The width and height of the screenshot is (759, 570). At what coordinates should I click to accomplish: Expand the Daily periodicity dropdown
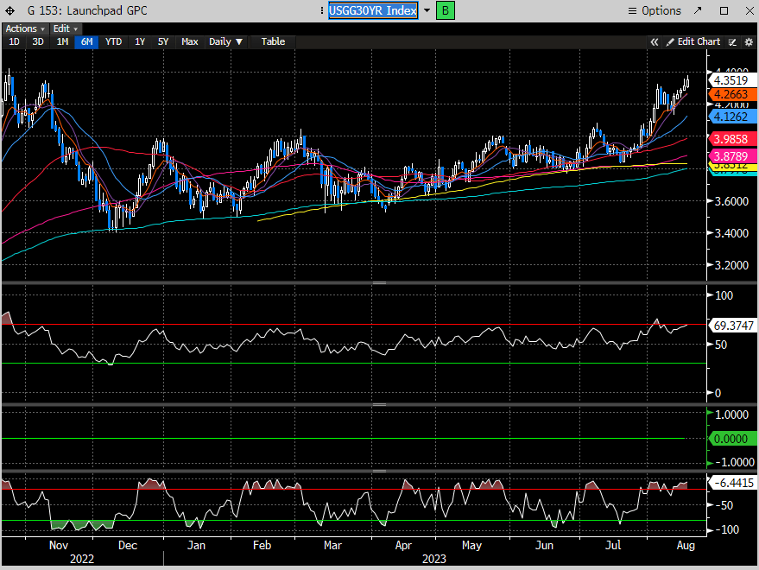coord(226,41)
